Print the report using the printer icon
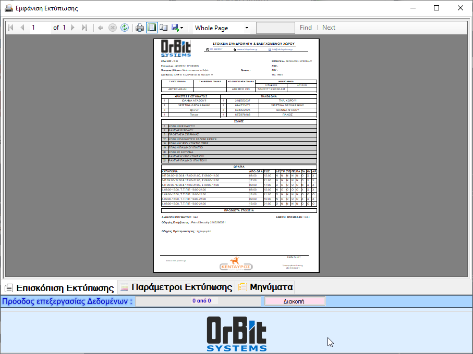The image size is (473, 354). coord(140,28)
